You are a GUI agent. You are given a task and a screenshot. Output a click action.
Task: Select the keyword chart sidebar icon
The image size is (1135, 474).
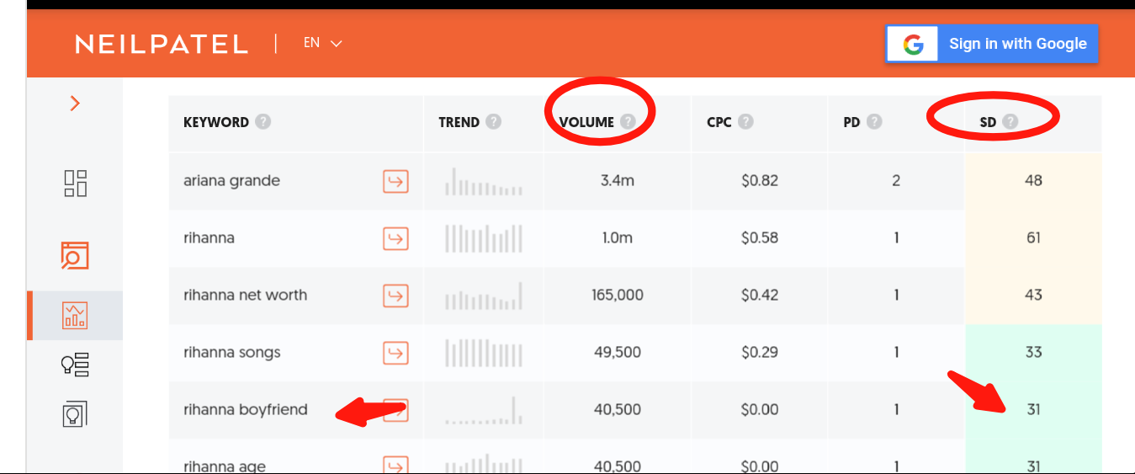(75, 316)
